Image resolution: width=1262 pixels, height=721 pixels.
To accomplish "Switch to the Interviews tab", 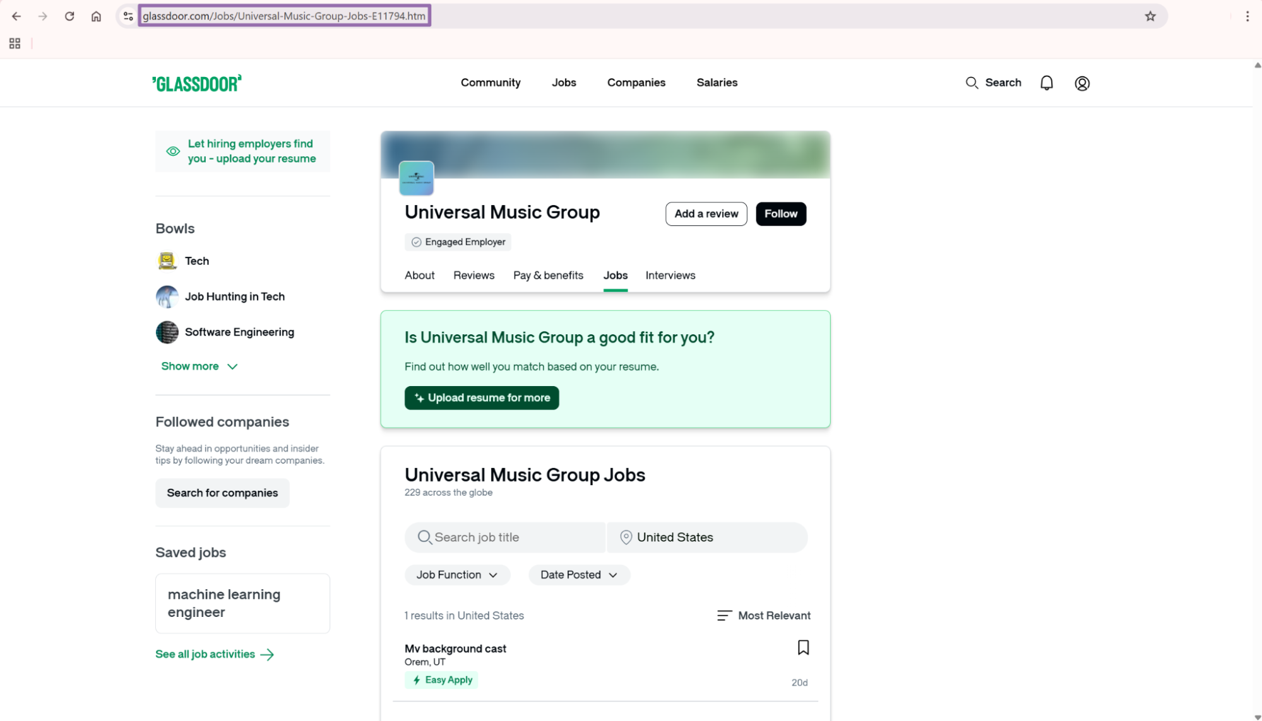I will (x=670, y=276).
